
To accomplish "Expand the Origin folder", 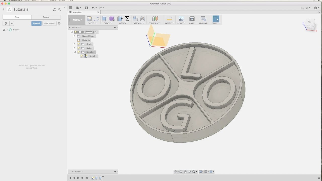I will [74, 44].
